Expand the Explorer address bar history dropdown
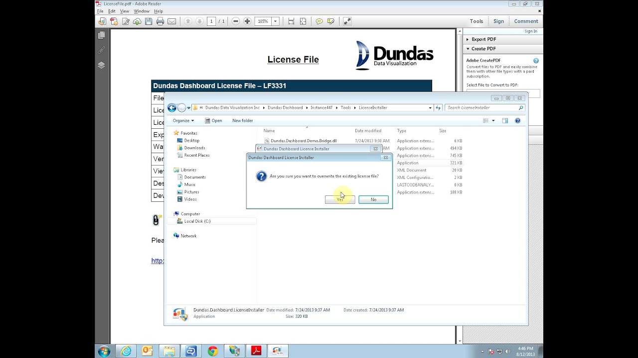The image size is (638, 358). (430, 108)
